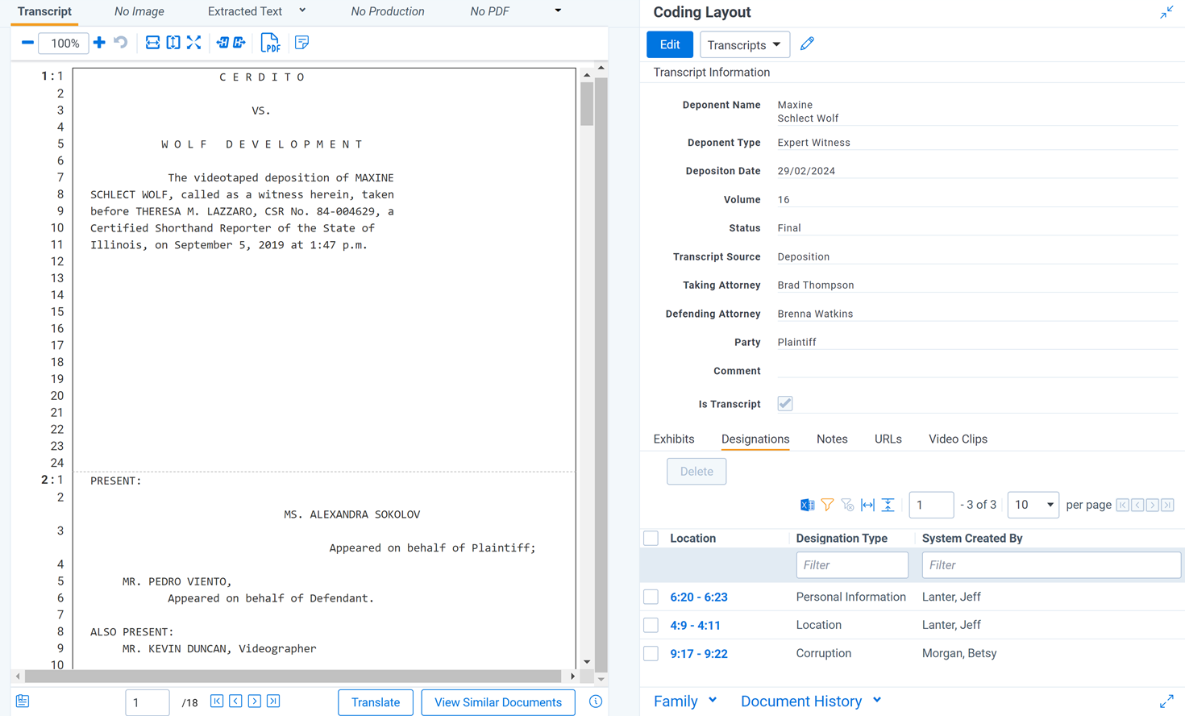Check the 4:9 - 4:11 designation row

[x=651, y=625]
